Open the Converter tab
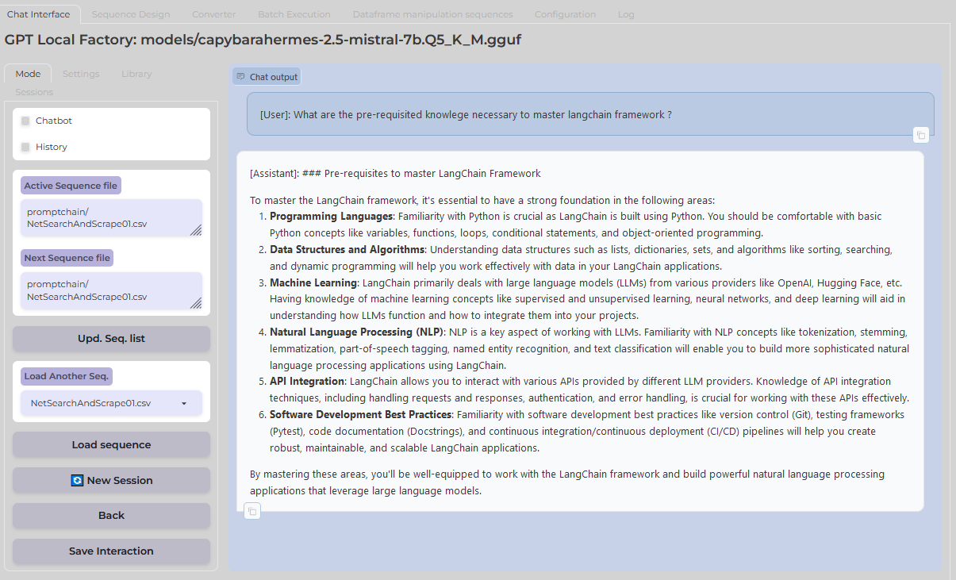 point(214,14)
